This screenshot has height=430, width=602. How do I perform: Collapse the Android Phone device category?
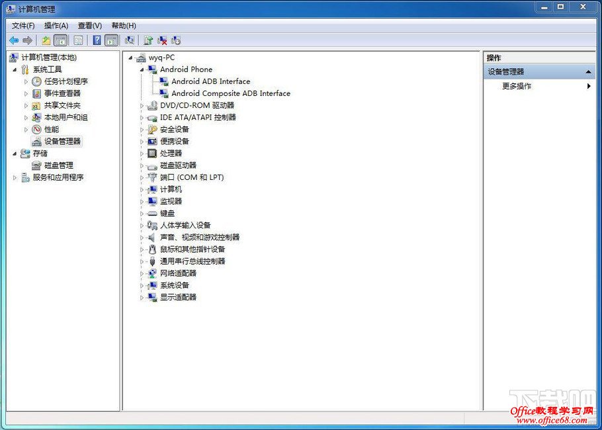coord(141,69)
